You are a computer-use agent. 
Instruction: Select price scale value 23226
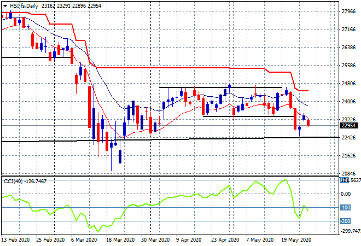349,119
